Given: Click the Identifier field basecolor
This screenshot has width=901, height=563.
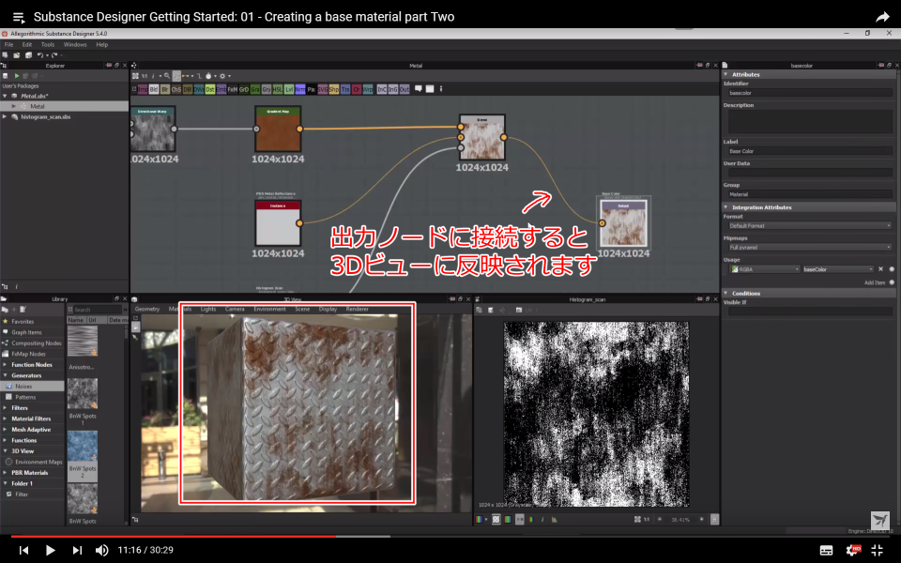Looking at the screenshot, I should tap(810, 93).
